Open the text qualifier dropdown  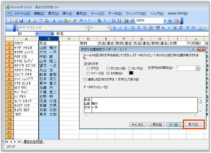pos(198,68)
